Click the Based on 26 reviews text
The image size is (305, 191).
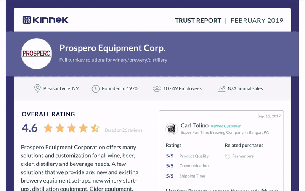click(x=124, y=130)
